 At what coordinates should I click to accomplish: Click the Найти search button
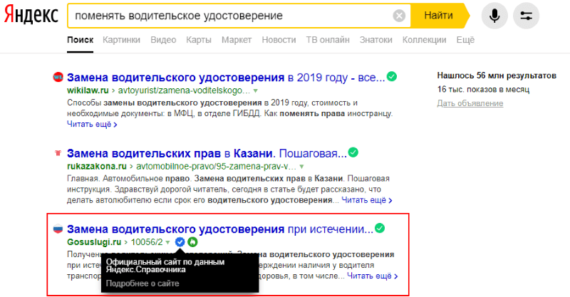(x=438, y=16)
